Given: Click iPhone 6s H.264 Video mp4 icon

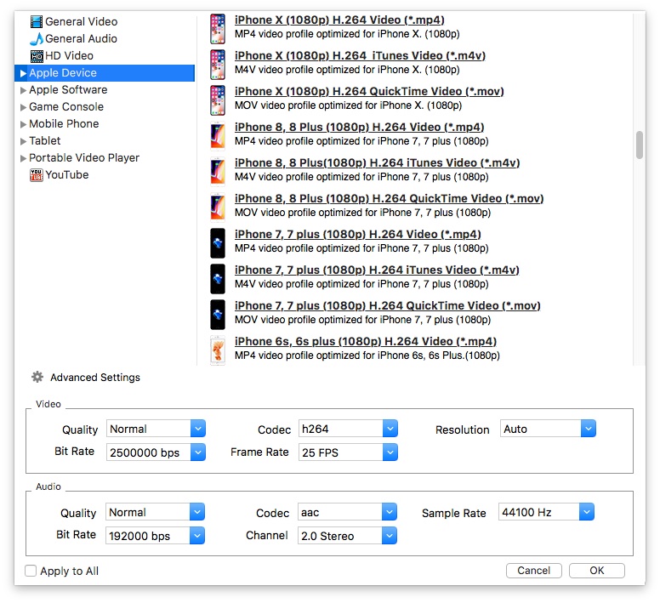Looking at the screenshot, I should coord(218,349).
